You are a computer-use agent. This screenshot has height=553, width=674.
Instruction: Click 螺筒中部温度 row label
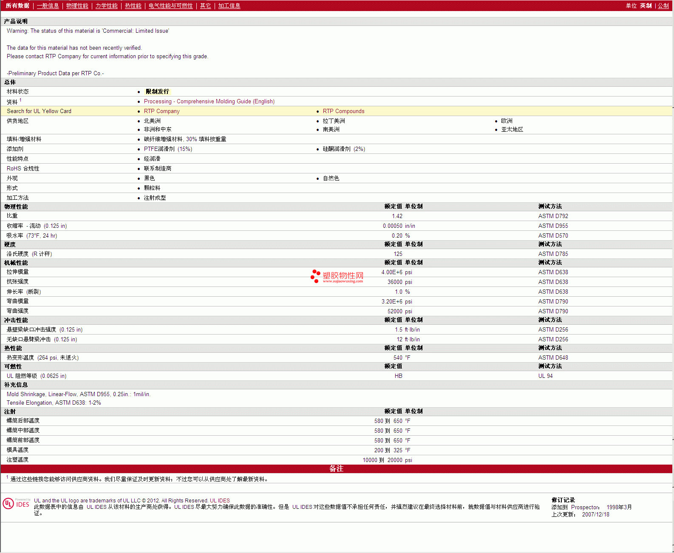click(23, 431)
